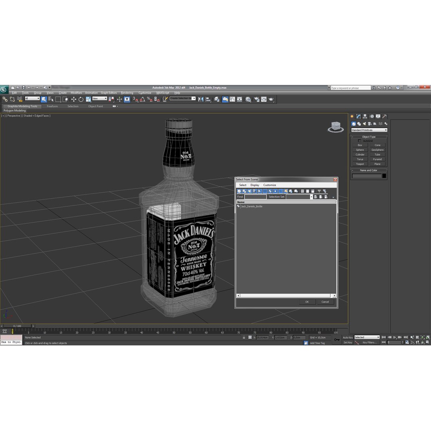Open the Selected key filter dropdown

tap(367, 337)
